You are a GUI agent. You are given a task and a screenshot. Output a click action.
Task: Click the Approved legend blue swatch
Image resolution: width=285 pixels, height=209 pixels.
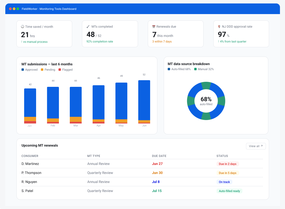(x=23, y=70)
